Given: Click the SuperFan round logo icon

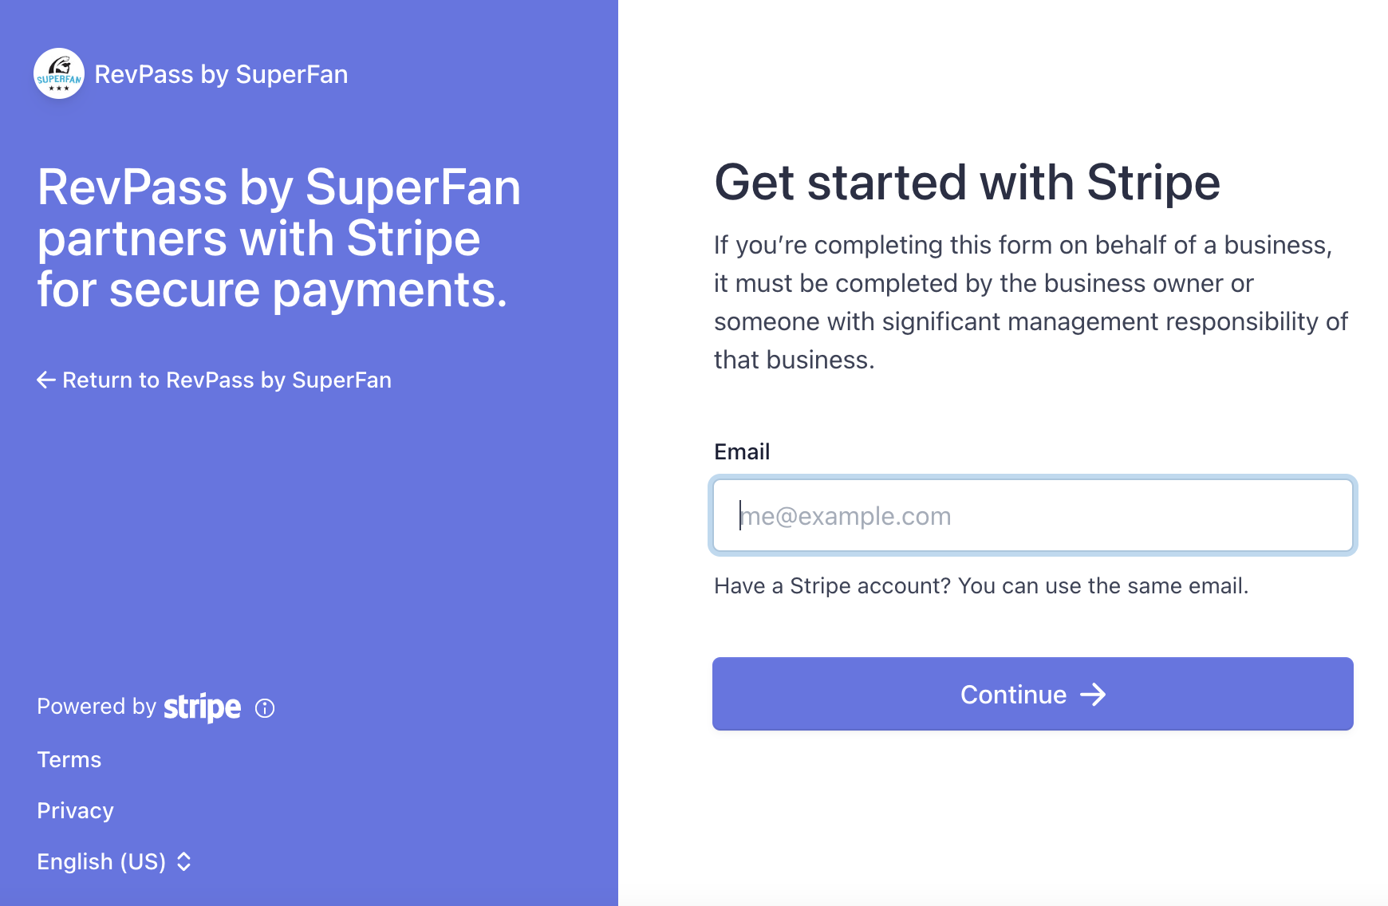Looking at the screenshot, I should (x=59, y=74).
